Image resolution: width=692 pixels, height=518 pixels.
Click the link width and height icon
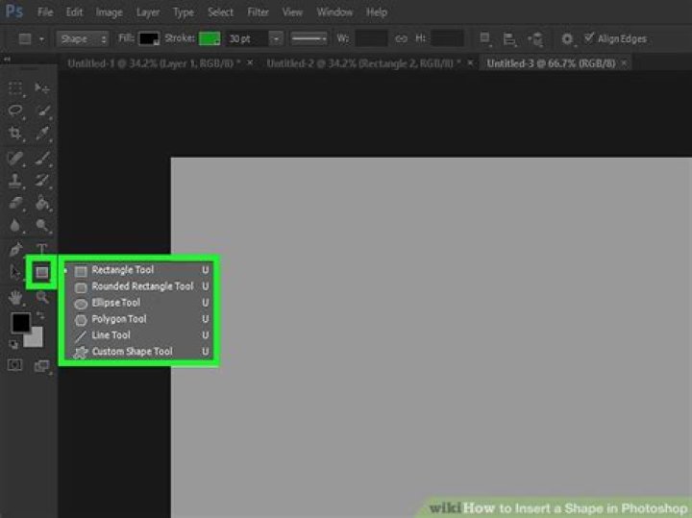pos(404,38)
